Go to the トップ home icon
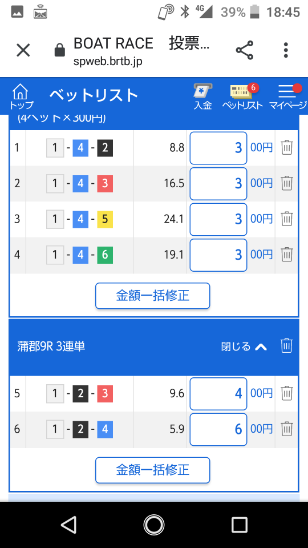Image resolution: width=308 pixels, height=548 pixels. [21, 96]
